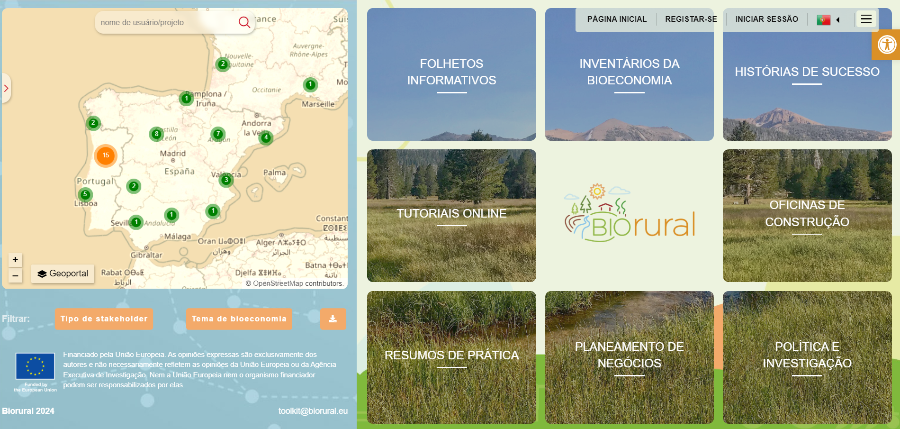Zoom out of the map
The image size is (900, 429).
[x=15, y=275]
